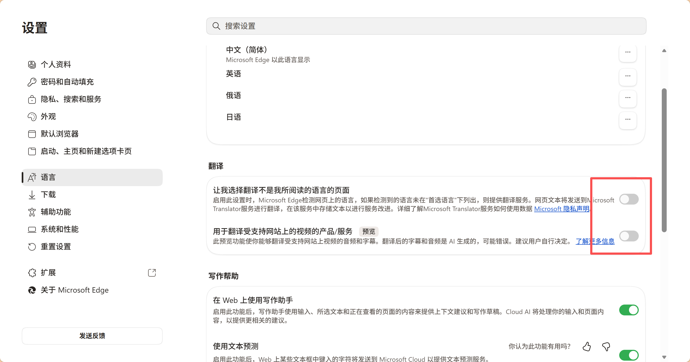The height and width of the screenshot is (362, 690).
Task: Click the magnifier icon in the search bar
Action: (x=216, y=26)
